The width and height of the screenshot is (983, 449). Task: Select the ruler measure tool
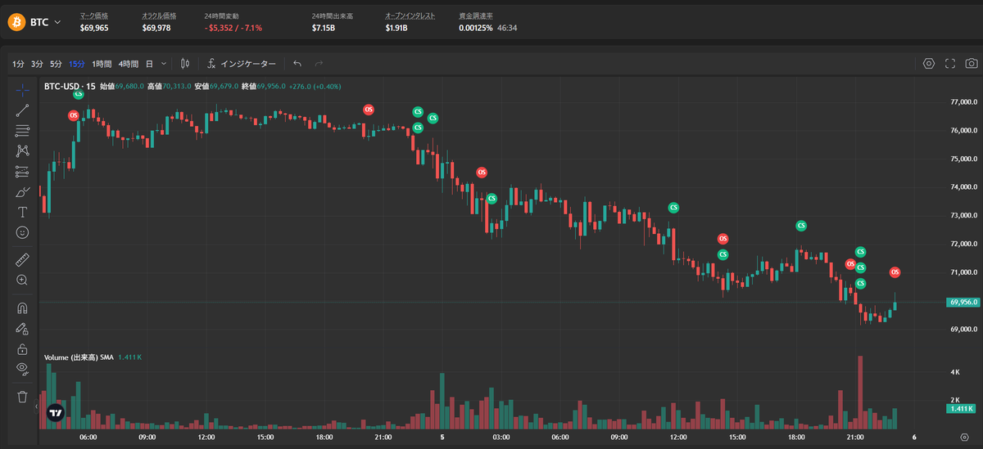pyautogui.click(x=22, y=260)
